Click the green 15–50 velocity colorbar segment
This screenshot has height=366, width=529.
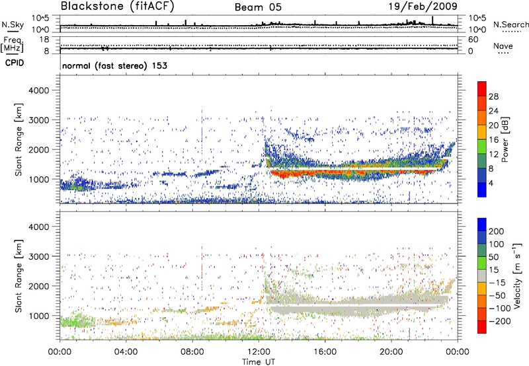click(482, 263)
